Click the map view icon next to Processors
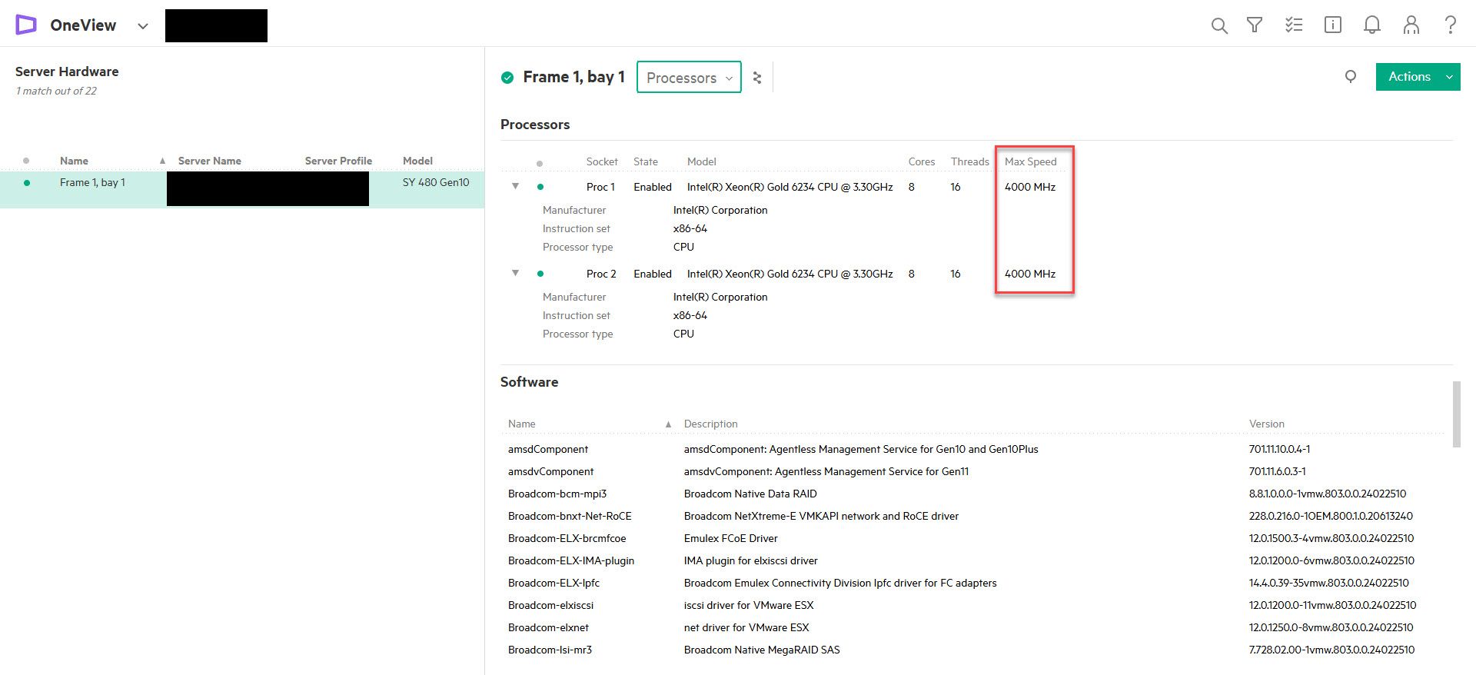 (757, 78)
